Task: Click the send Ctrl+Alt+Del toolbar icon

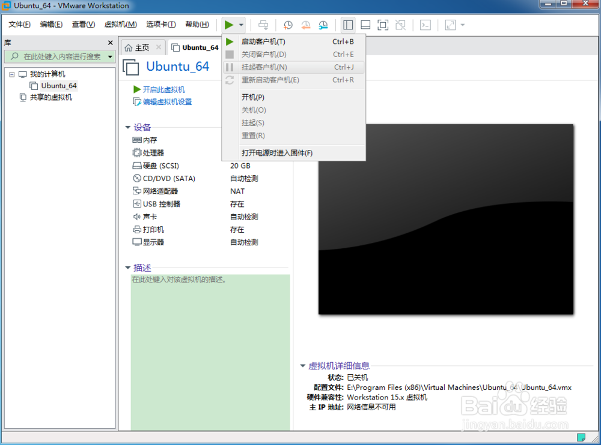Action: (263, 25)
